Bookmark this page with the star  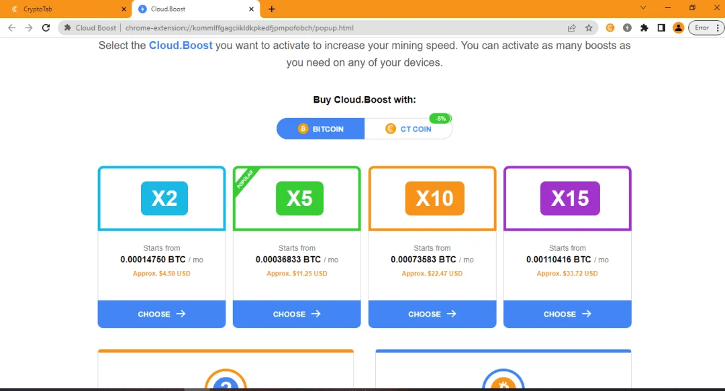(x=589, y=27)
